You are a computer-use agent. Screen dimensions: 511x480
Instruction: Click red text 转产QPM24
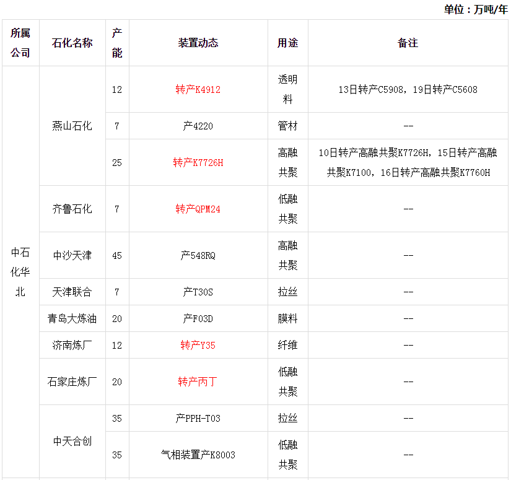198,209
